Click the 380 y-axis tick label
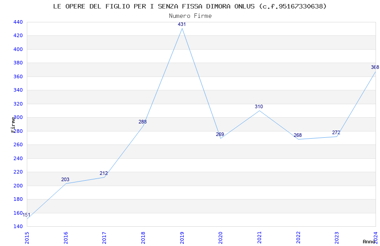The height and width of the screenshot is (246, 380). [18, 63]
